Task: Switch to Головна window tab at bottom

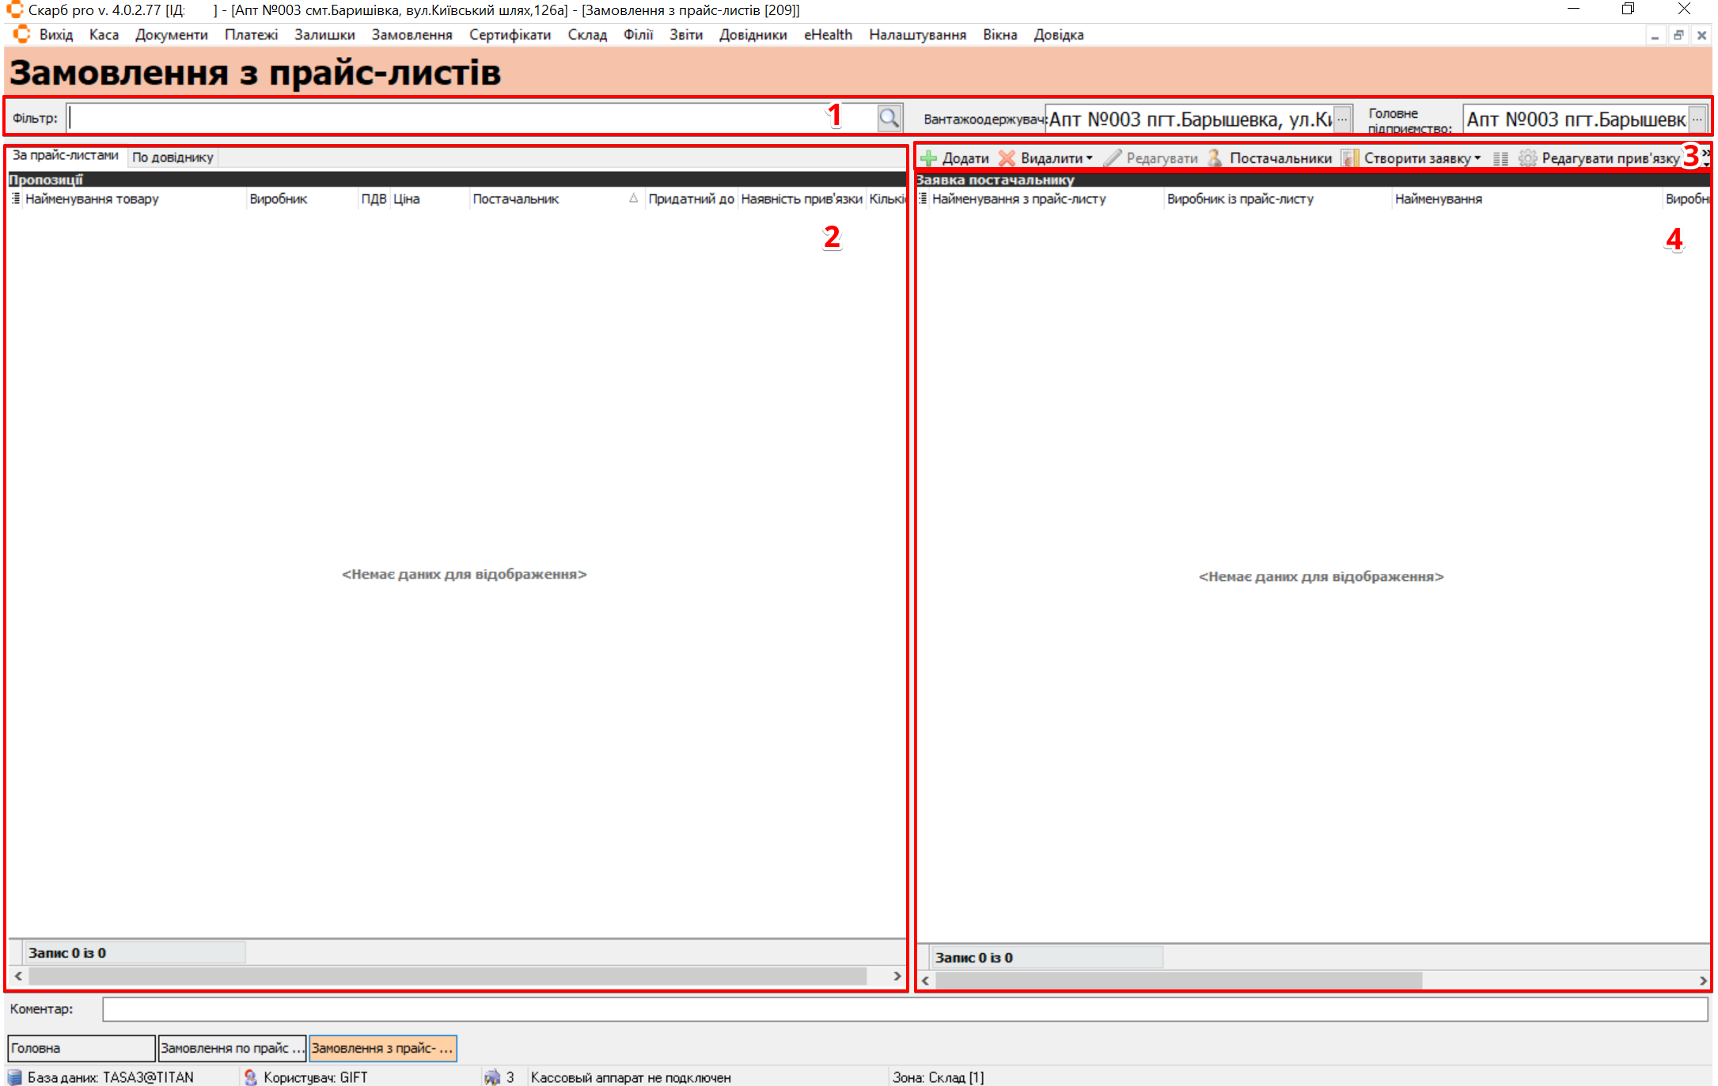Action: click(x=81, y=1048)
